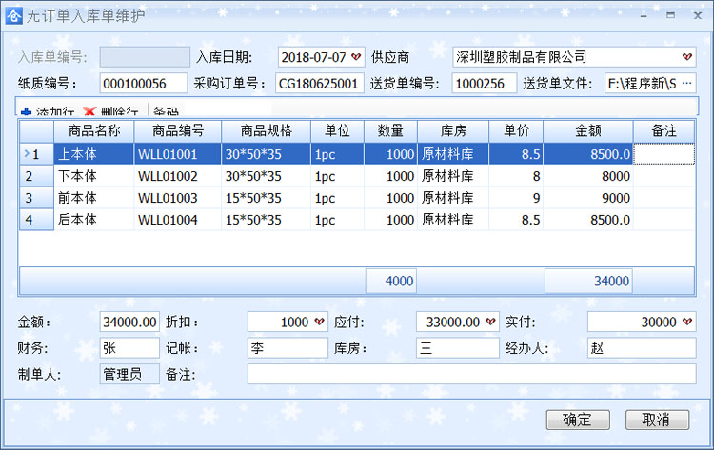The width and height of the screenshot is (714, 450).
Task: Click the 后本体 product name cell
Action: 94,220
